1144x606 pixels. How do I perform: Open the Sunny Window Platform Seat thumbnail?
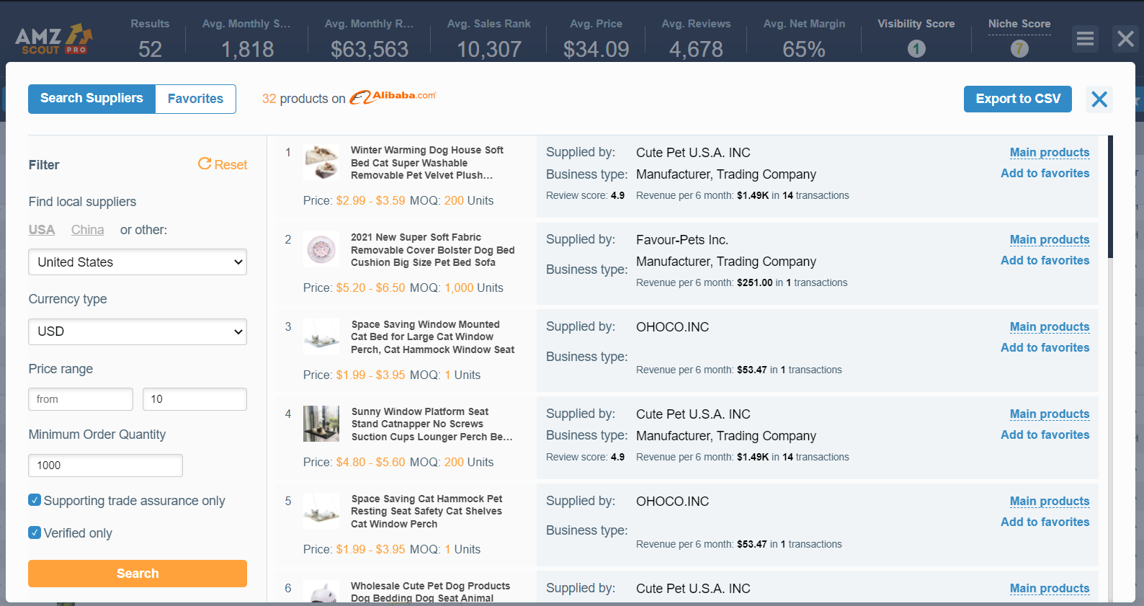pyautogui.click(x=321, y=424)
